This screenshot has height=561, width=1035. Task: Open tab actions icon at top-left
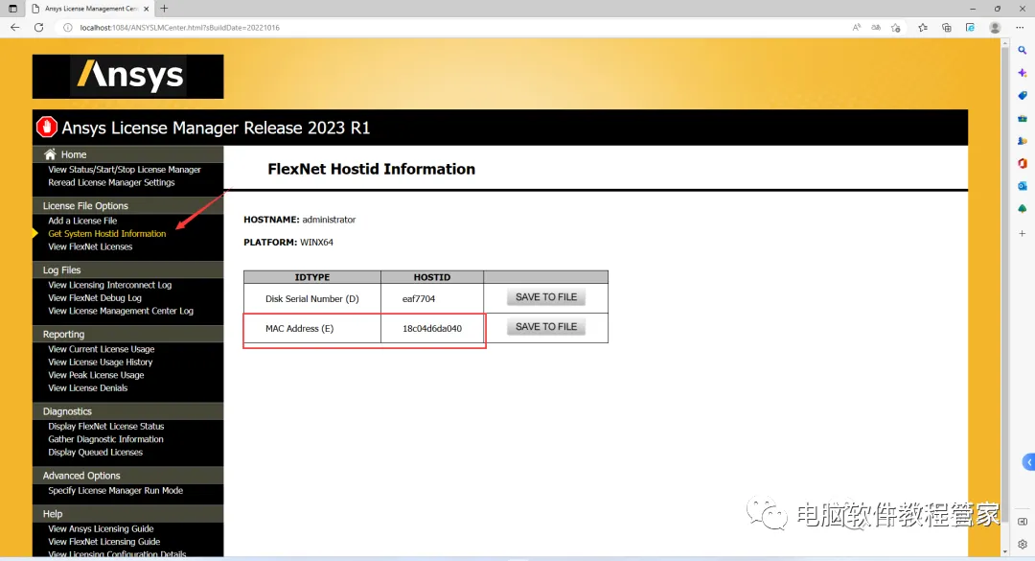pos(12,9)
